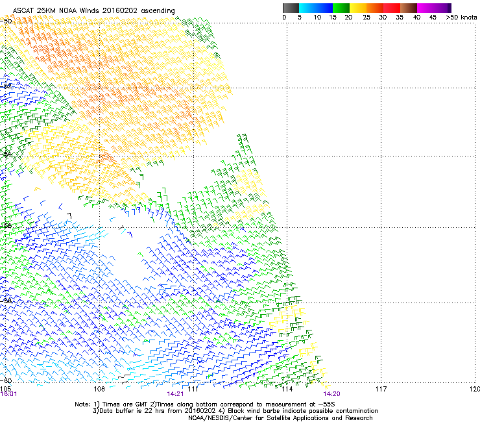Click the latitude label '-58'
Viewport: 480px width, 422px height.
(6, 301)
